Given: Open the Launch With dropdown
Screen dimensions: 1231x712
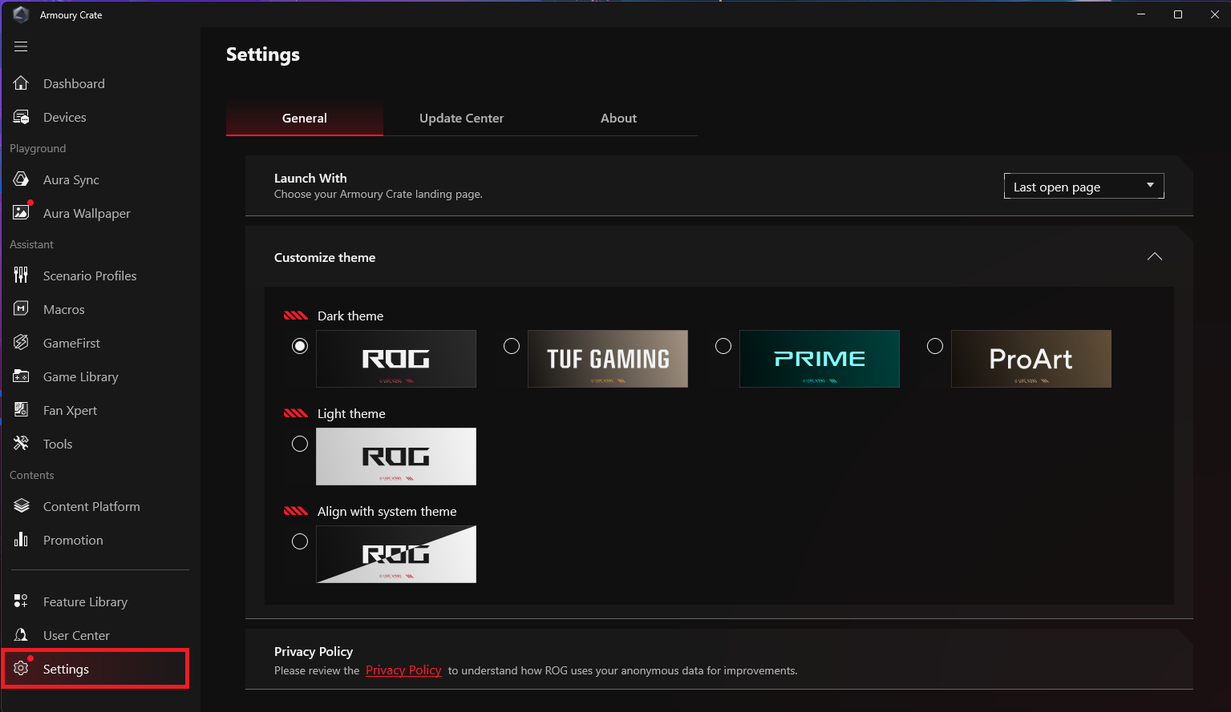Looking at the screenshot, I should 1083,186.
